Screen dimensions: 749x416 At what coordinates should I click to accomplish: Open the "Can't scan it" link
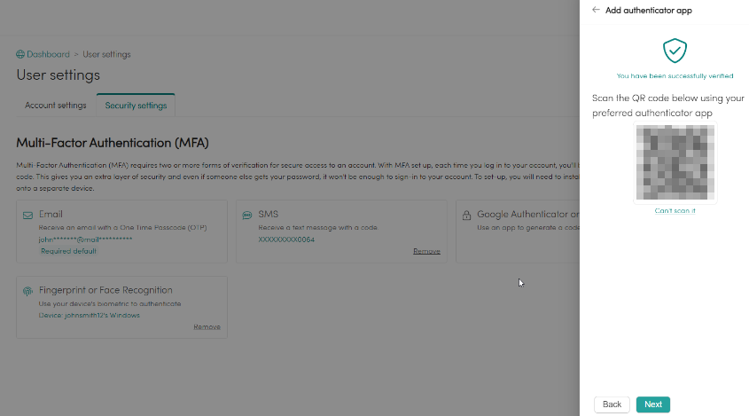675,211
